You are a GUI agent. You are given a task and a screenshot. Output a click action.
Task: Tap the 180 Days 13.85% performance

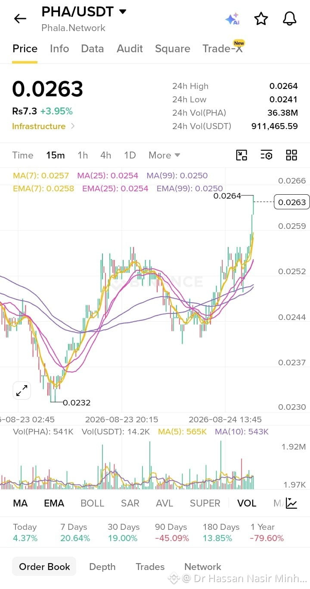click(x=221, y=532)
